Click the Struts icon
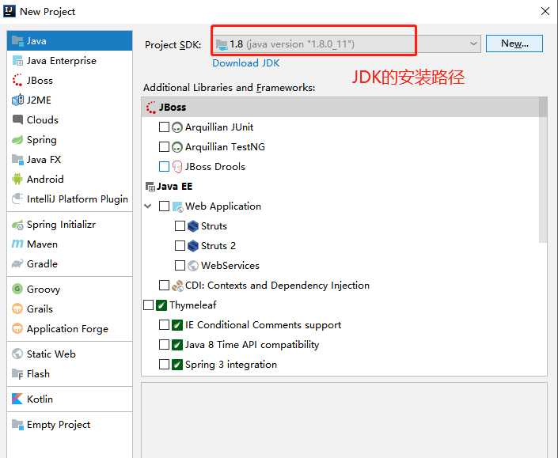This screenshot has width=558, height=458. coord(192,226)
